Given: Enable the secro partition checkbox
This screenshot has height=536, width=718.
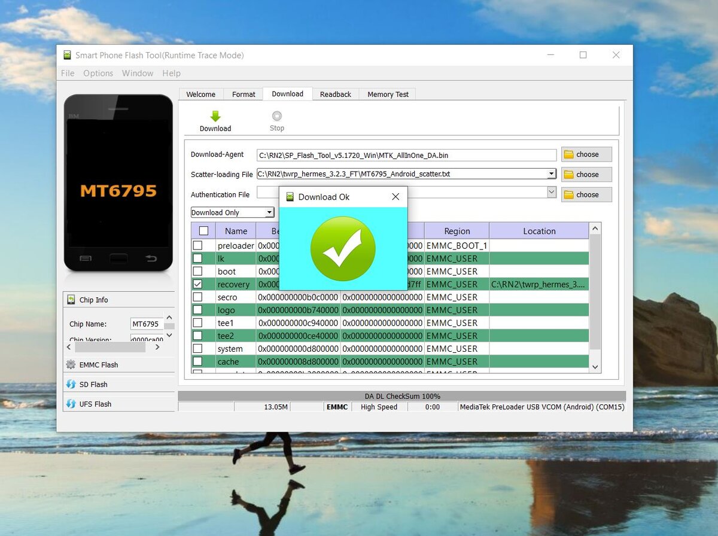Looking at the screenshot, I should click(x=197, y=297).
